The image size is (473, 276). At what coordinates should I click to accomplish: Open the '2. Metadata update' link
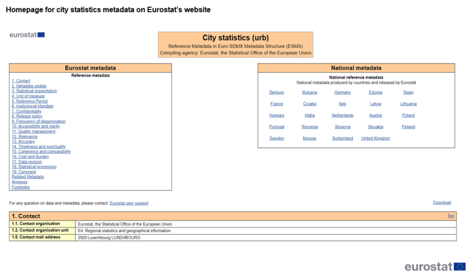(x=29, y=86)
